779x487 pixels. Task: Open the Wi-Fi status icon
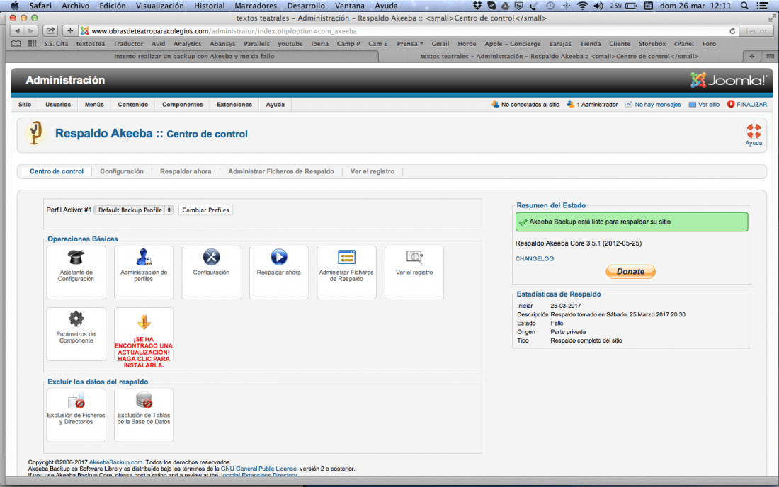[x=582, y=6]
